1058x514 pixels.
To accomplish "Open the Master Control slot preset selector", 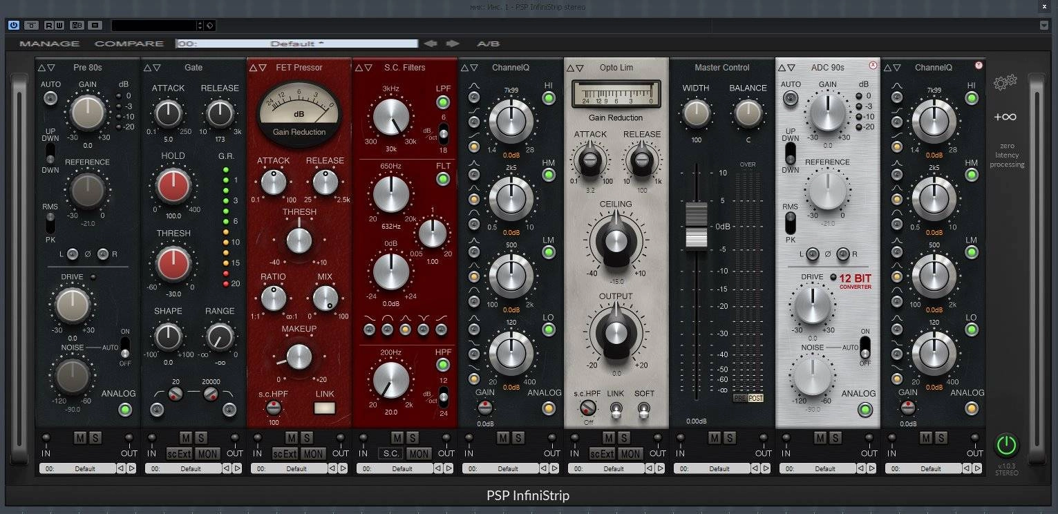I will tap(712, 468).
